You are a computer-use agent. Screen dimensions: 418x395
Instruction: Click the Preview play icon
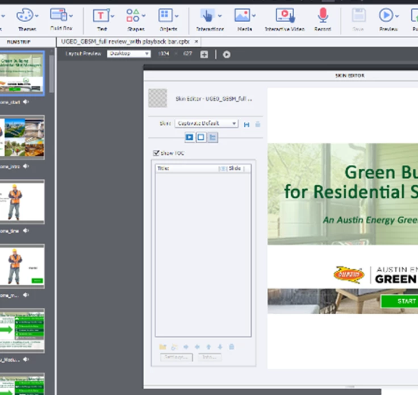point(386,15)
